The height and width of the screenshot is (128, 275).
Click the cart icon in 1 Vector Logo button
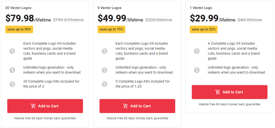tap(218, 92)
